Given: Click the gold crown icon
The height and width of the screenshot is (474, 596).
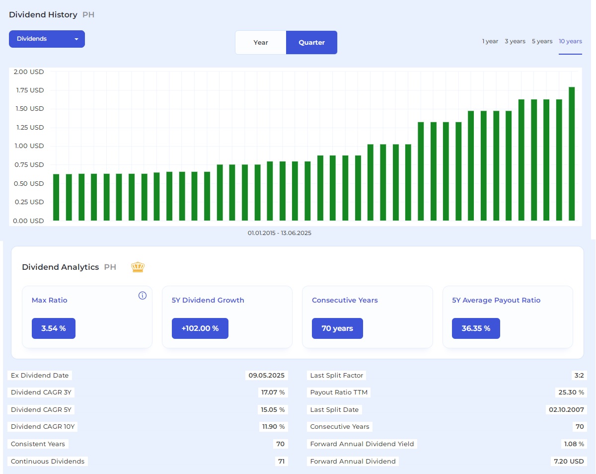Looking at the screenshot, I should [x=138, y=267].
